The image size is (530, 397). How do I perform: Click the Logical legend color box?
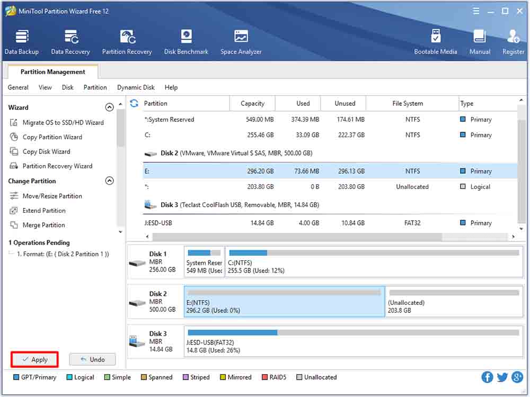[69, 377]
